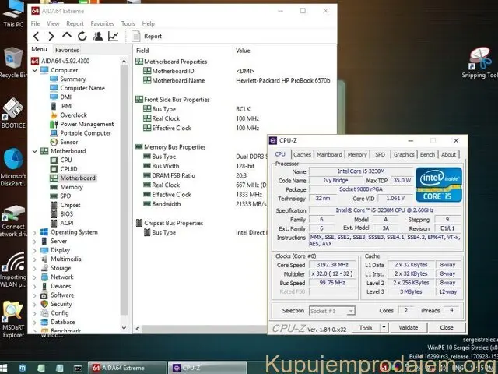This screenshot has height=374, width=498.
Task: Open the Socket #1 selection dropdown
Action: tap(331, 310)
